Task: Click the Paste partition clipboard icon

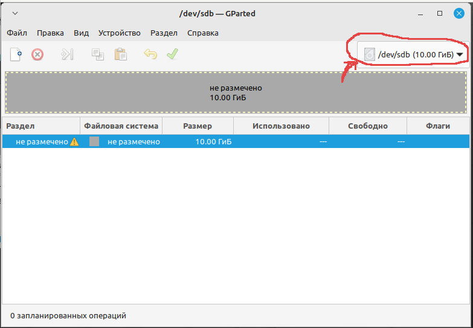Action: 120,54
